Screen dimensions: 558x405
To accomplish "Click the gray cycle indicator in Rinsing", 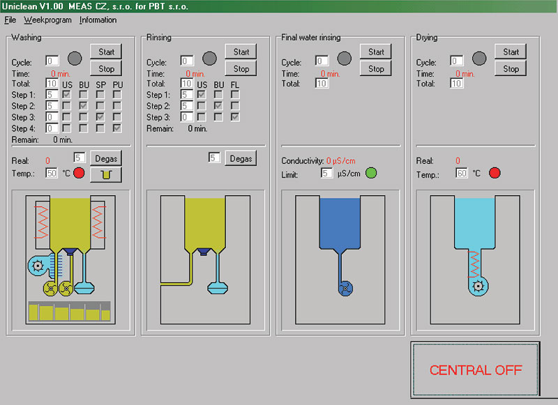I will (209, 58).
